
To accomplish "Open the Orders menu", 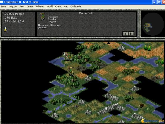I will (30, 7).
